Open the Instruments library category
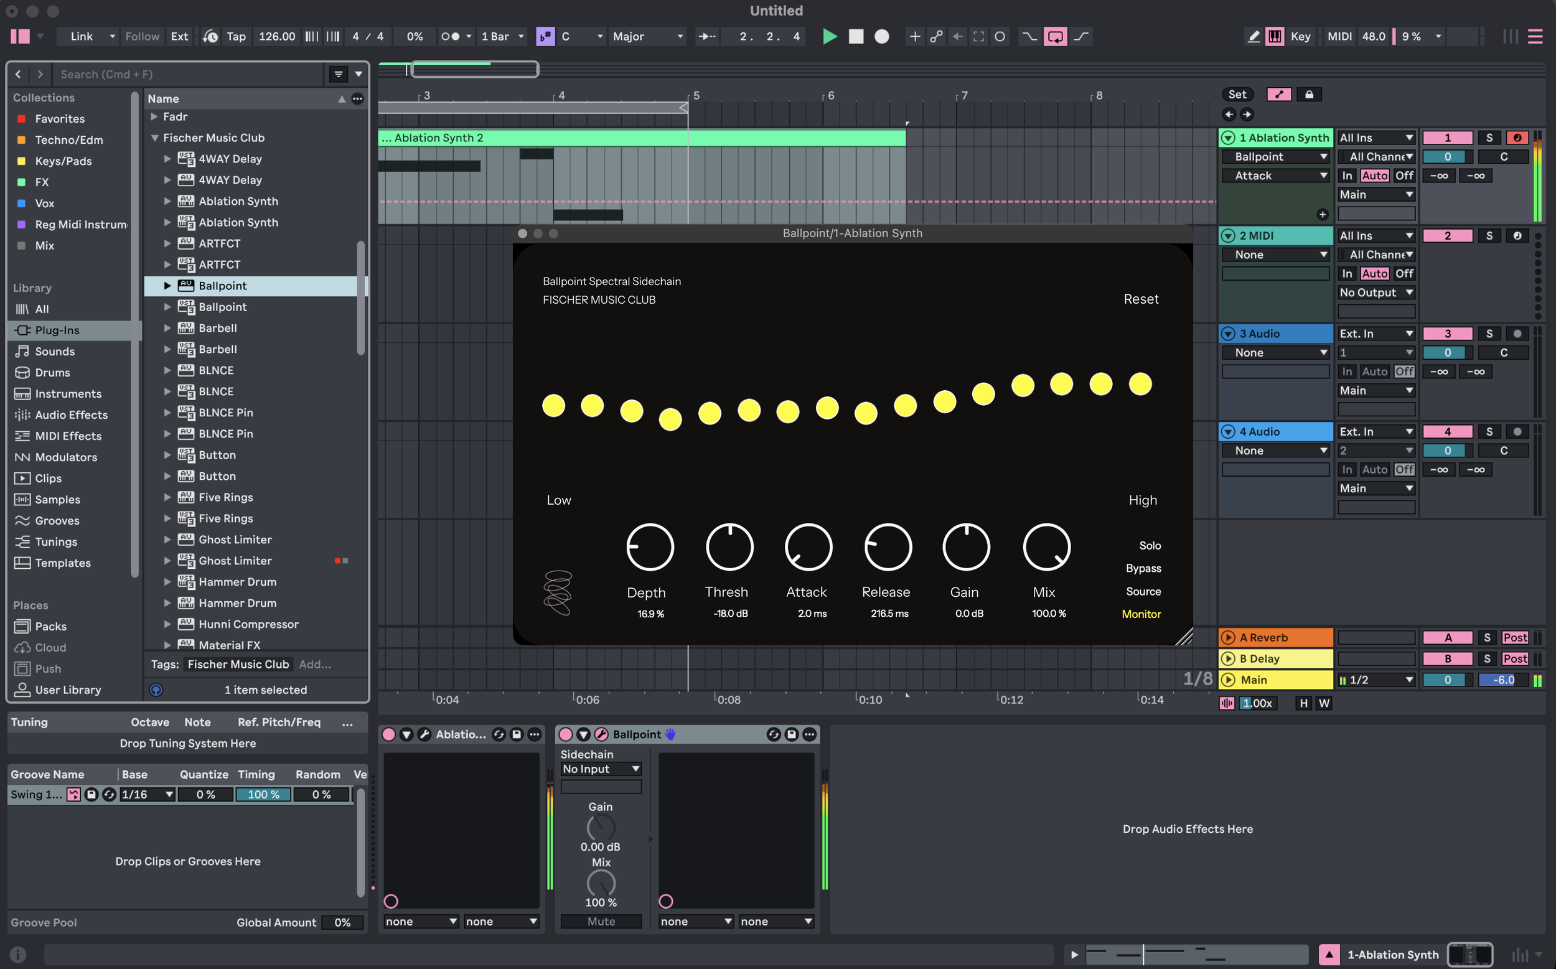Viewport: 1556px width, 969px height. coord(68,393)
